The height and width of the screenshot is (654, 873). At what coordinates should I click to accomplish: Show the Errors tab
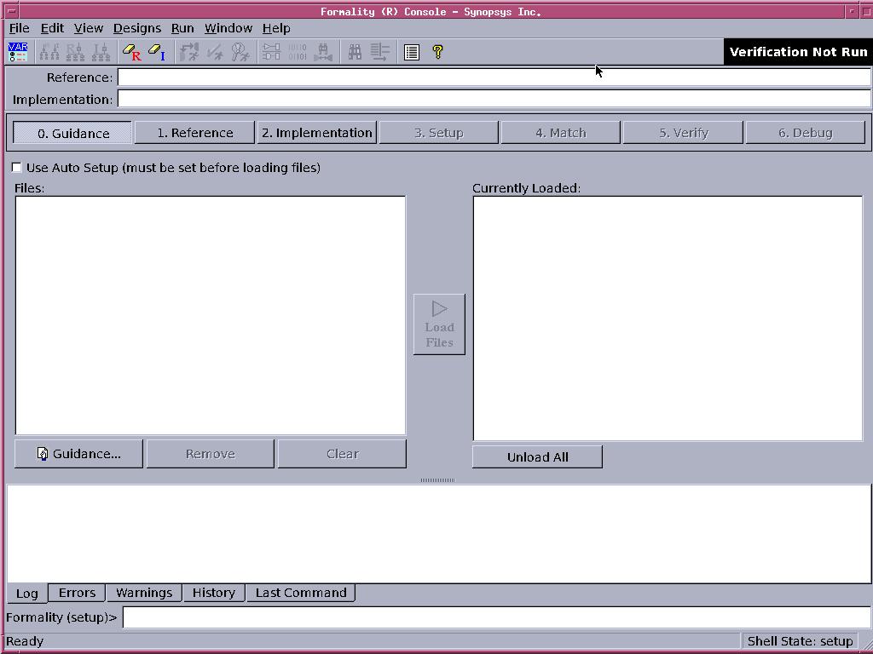click(x=77, y=593)
